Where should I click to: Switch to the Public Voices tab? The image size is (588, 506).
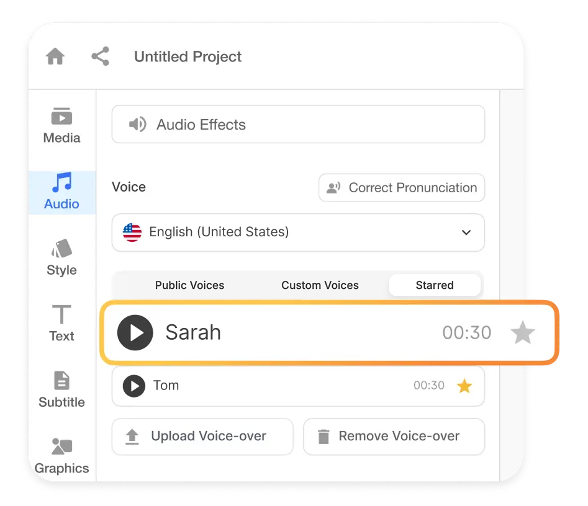pos(189,285)
